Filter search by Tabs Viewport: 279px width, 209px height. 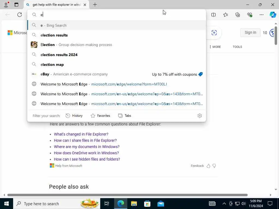click(125, 116)
